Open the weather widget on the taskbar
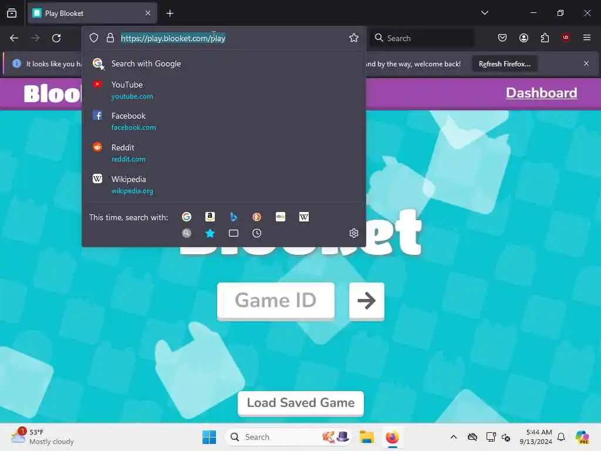 click(42, 437)
